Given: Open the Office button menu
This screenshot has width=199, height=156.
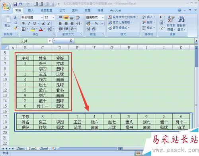Looking at the screenshot, I should coord(6,6).
